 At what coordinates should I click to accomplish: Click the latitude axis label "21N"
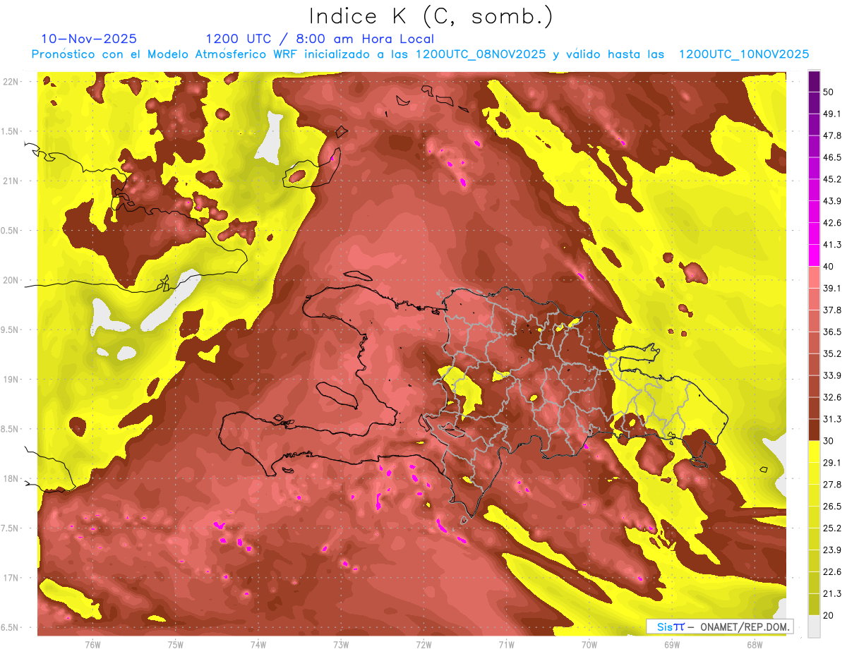pos(11,181)
